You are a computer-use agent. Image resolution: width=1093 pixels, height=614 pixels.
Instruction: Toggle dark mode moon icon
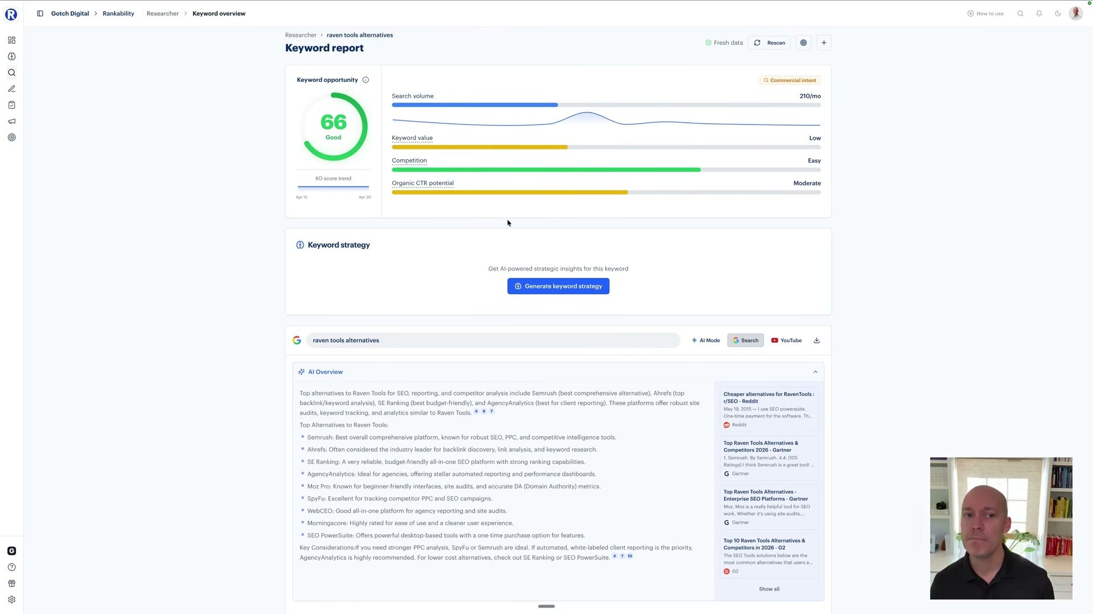(x=1058, y=14)
